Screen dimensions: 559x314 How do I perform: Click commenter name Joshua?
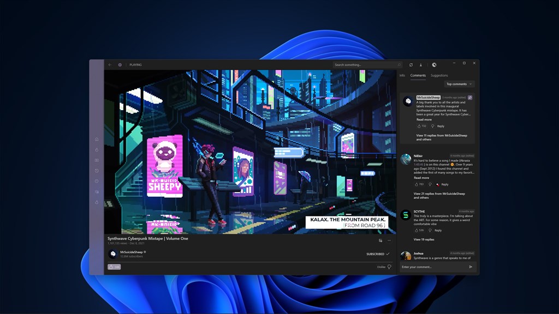[x=418, y=253]
